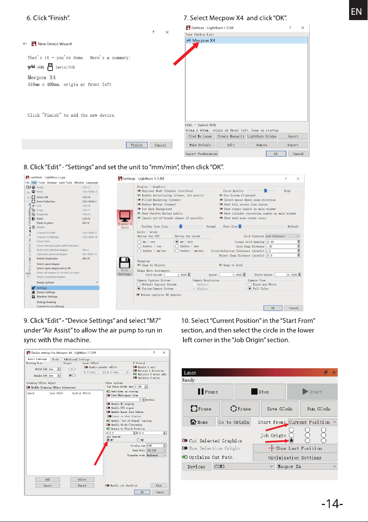Click the Settings gear icon in Edit menu
This screenshot has width=368, height=522.
pyautogui.click(x=34, y=288)
